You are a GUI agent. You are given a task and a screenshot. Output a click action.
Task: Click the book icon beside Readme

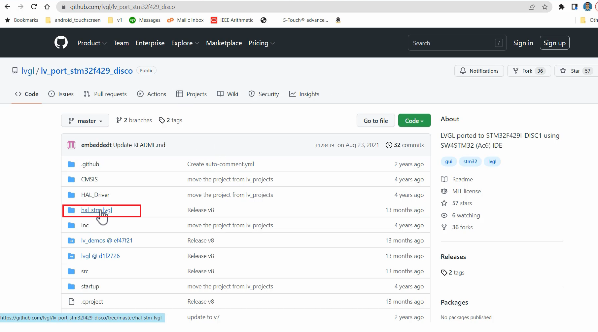[444, 179]
